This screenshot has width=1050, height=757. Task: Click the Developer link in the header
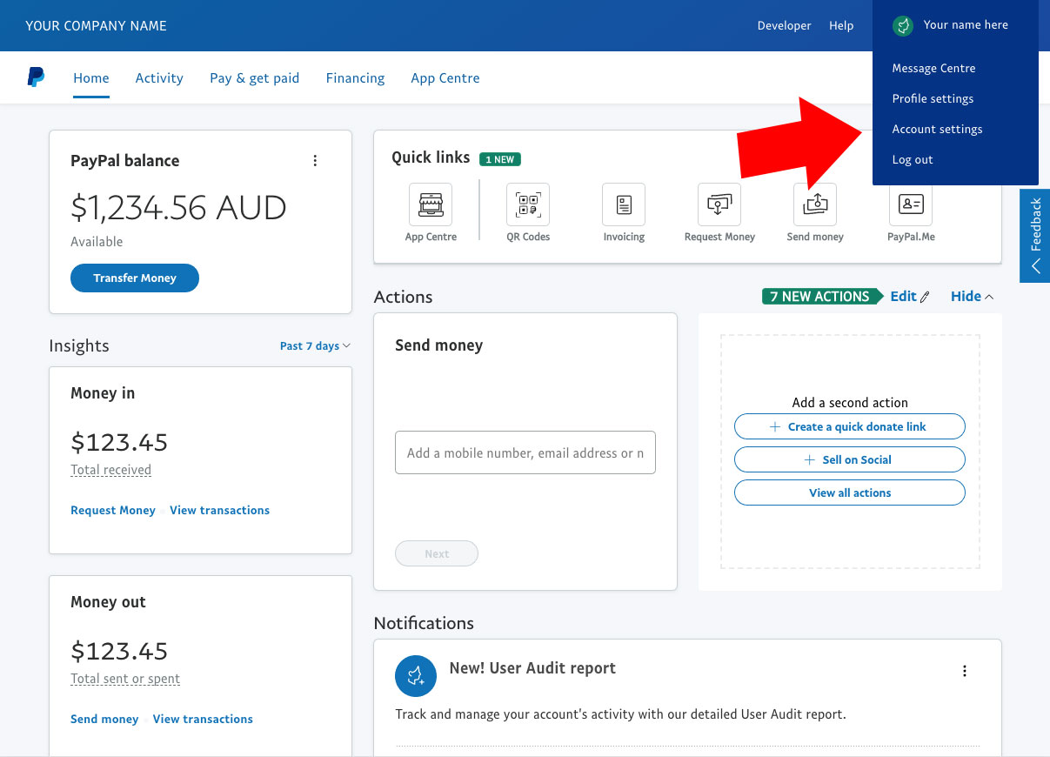784,25
